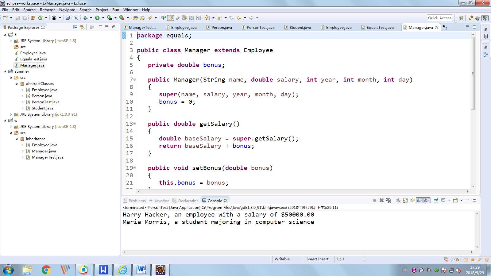Collapse the inheritance package node
The width and height of the screenshot is (491, 276).
tap(17, 139)
